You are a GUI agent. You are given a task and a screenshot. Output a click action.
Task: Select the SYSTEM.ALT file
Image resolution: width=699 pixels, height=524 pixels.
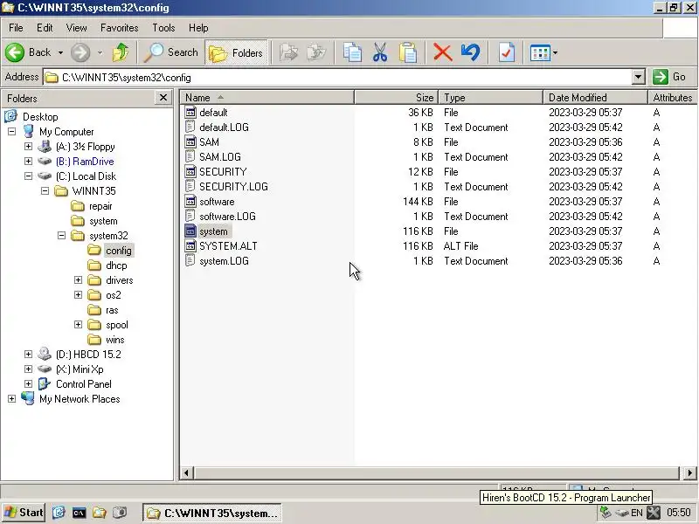pyautogui.click(x=228, y=246)
